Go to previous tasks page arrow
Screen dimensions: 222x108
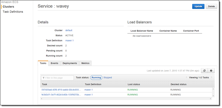tap(186, 77)
